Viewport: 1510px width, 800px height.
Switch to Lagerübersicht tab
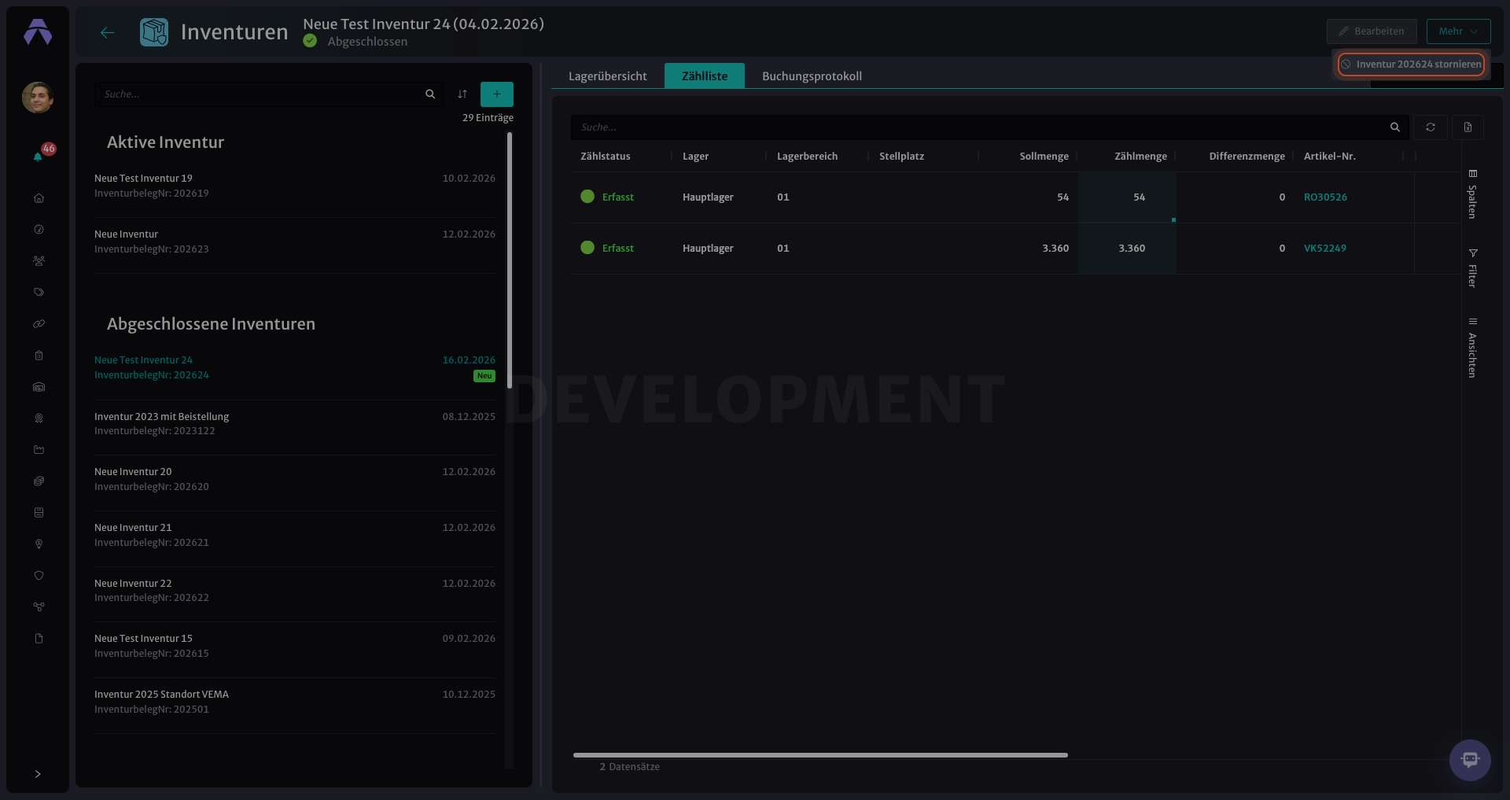(607, 76)
